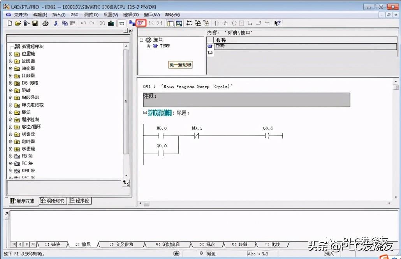401x259 pixels.
Task: Insert a new network via the toolbar icon
Action: click(x=189, y=23)
